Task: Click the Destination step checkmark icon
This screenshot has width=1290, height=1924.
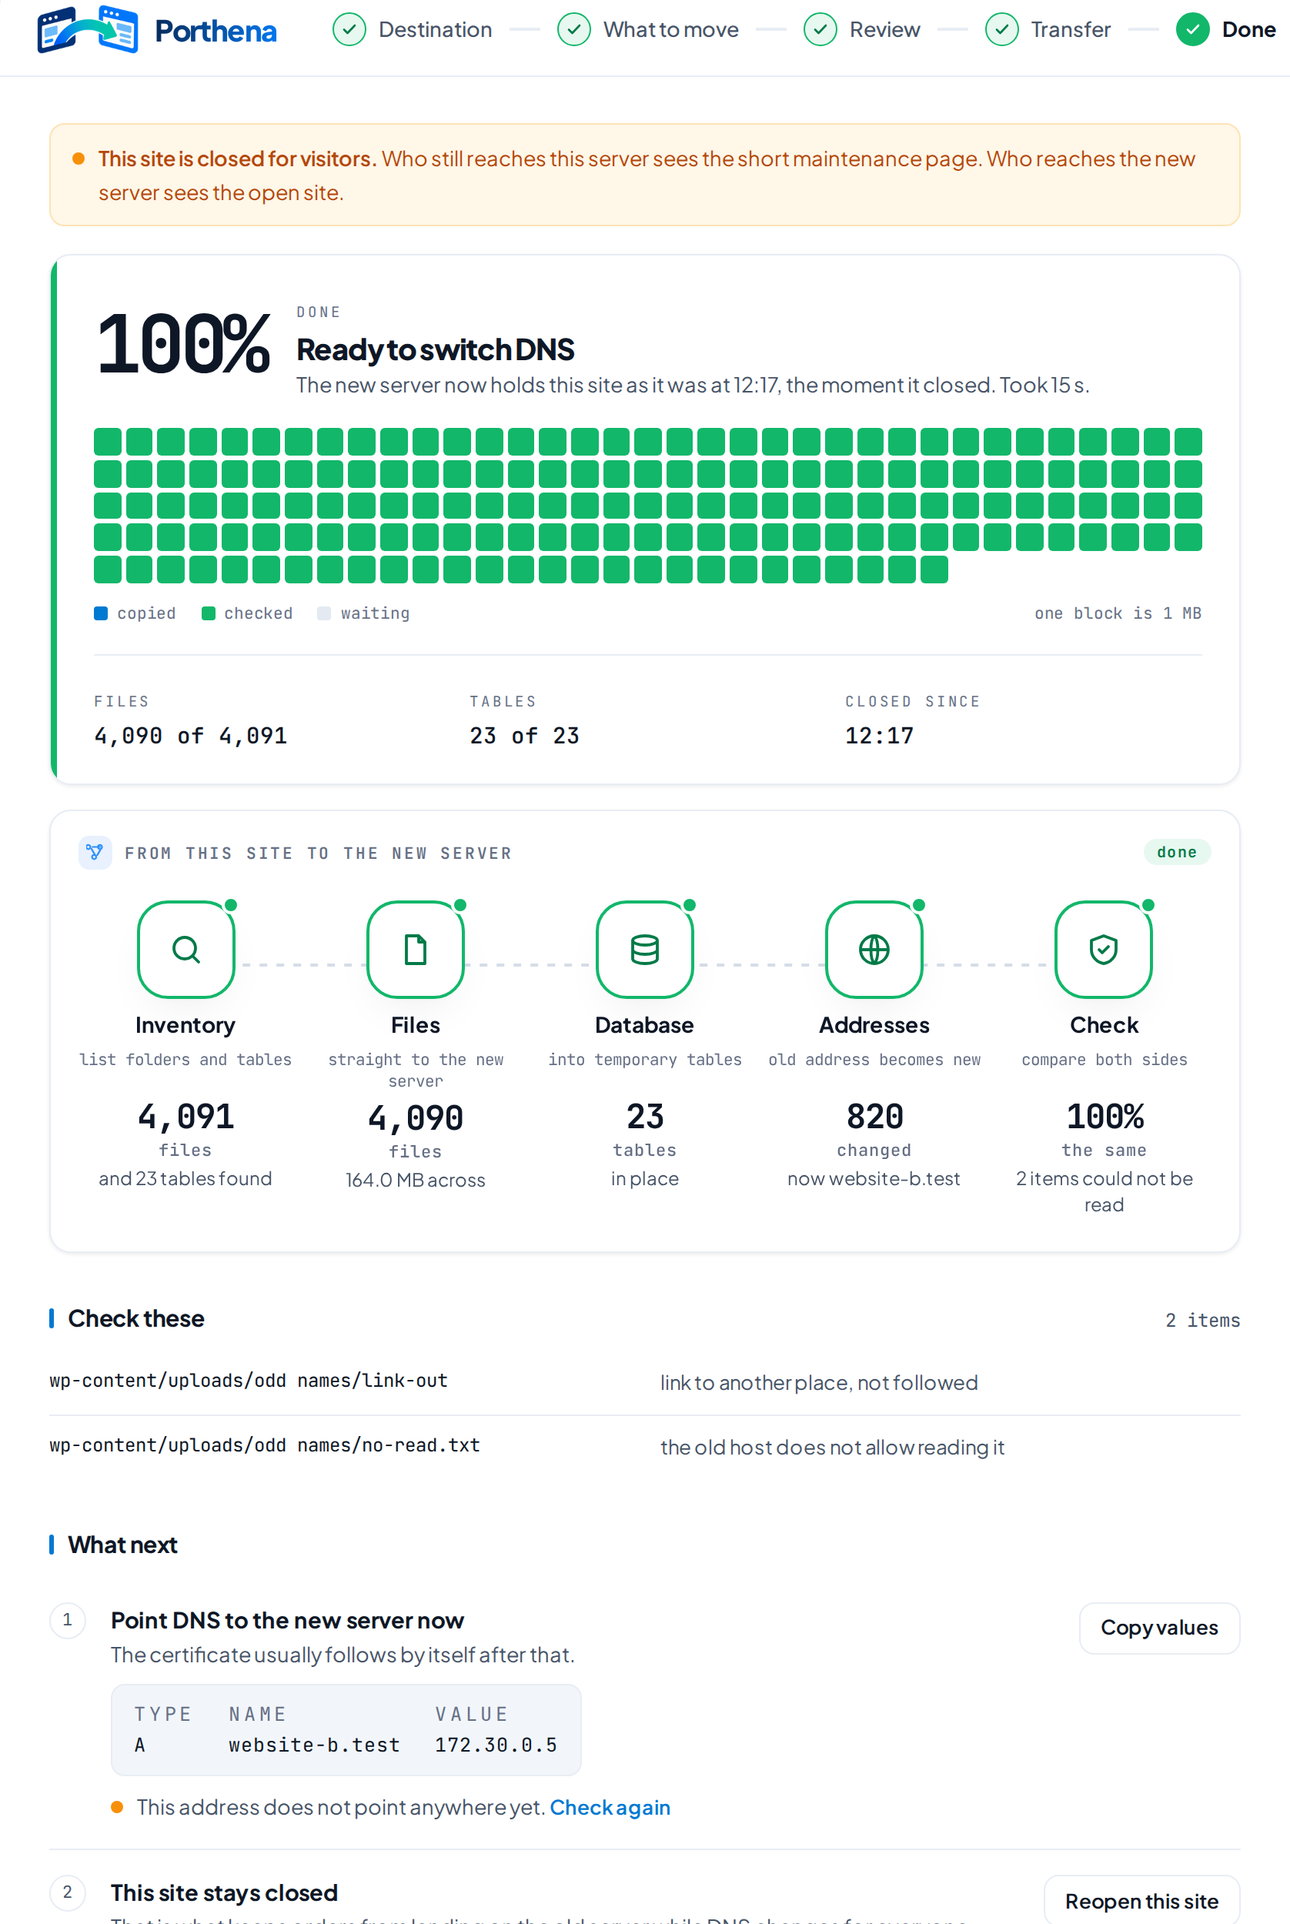Action: [x=349, y=29]
